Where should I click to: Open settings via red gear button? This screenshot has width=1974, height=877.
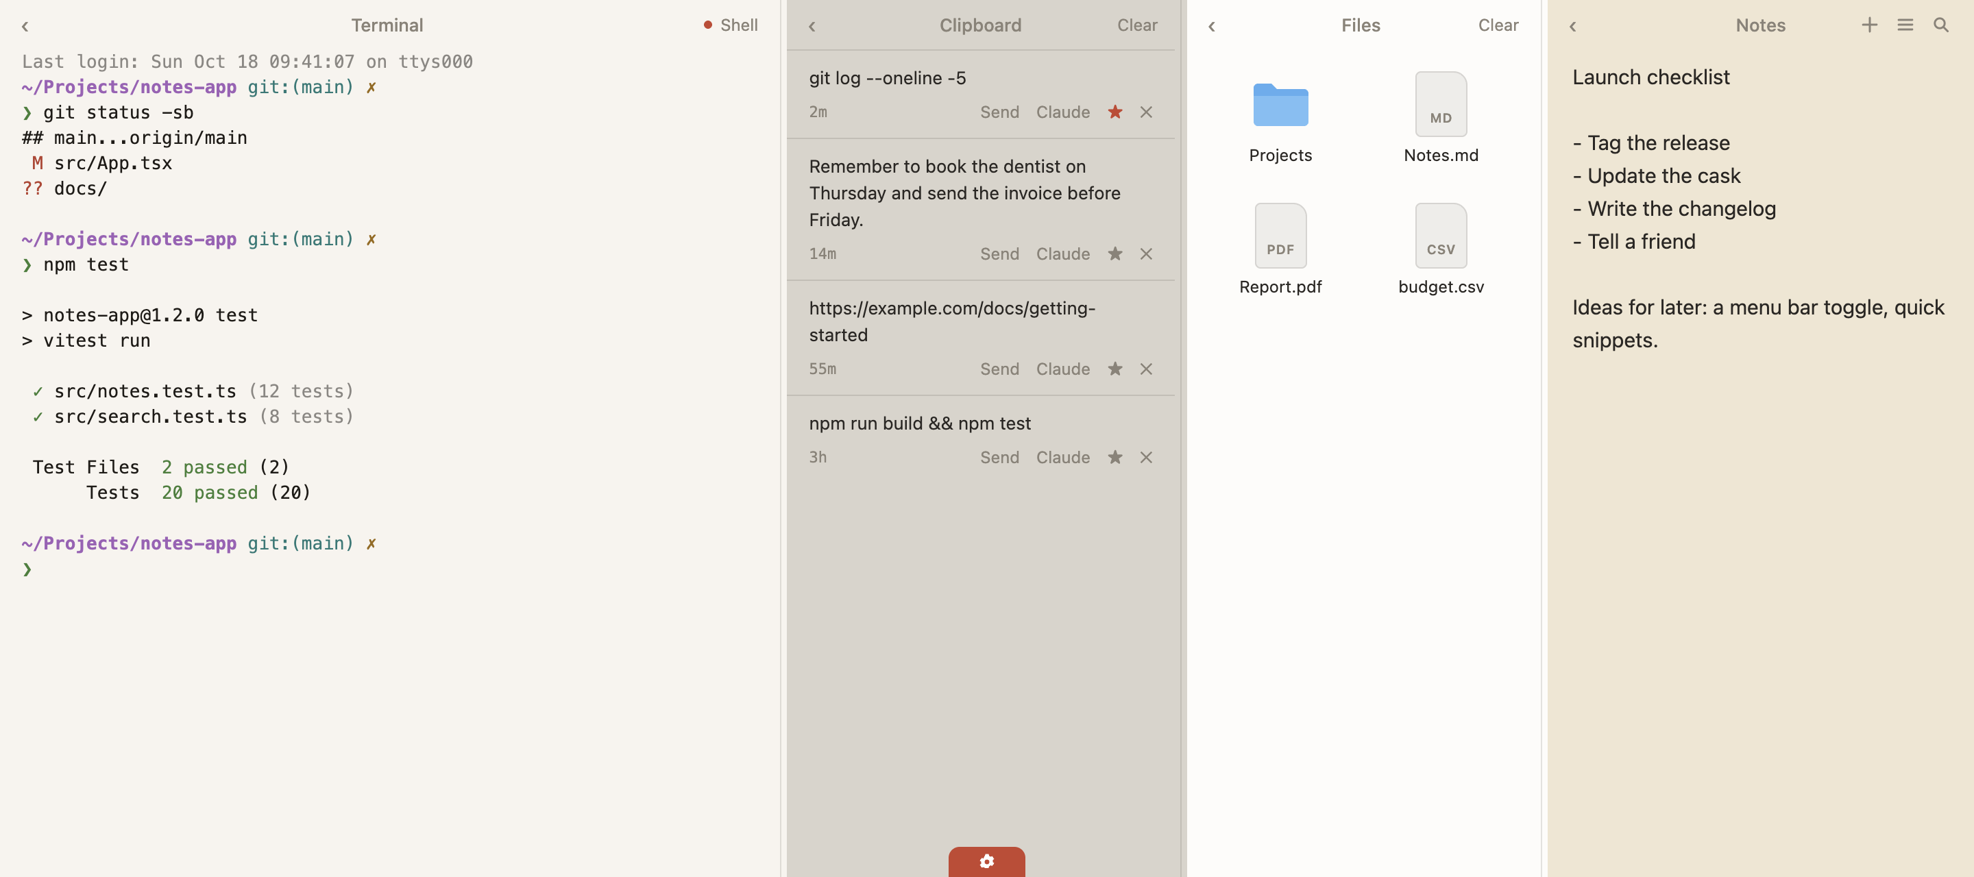tap(986, 861)
